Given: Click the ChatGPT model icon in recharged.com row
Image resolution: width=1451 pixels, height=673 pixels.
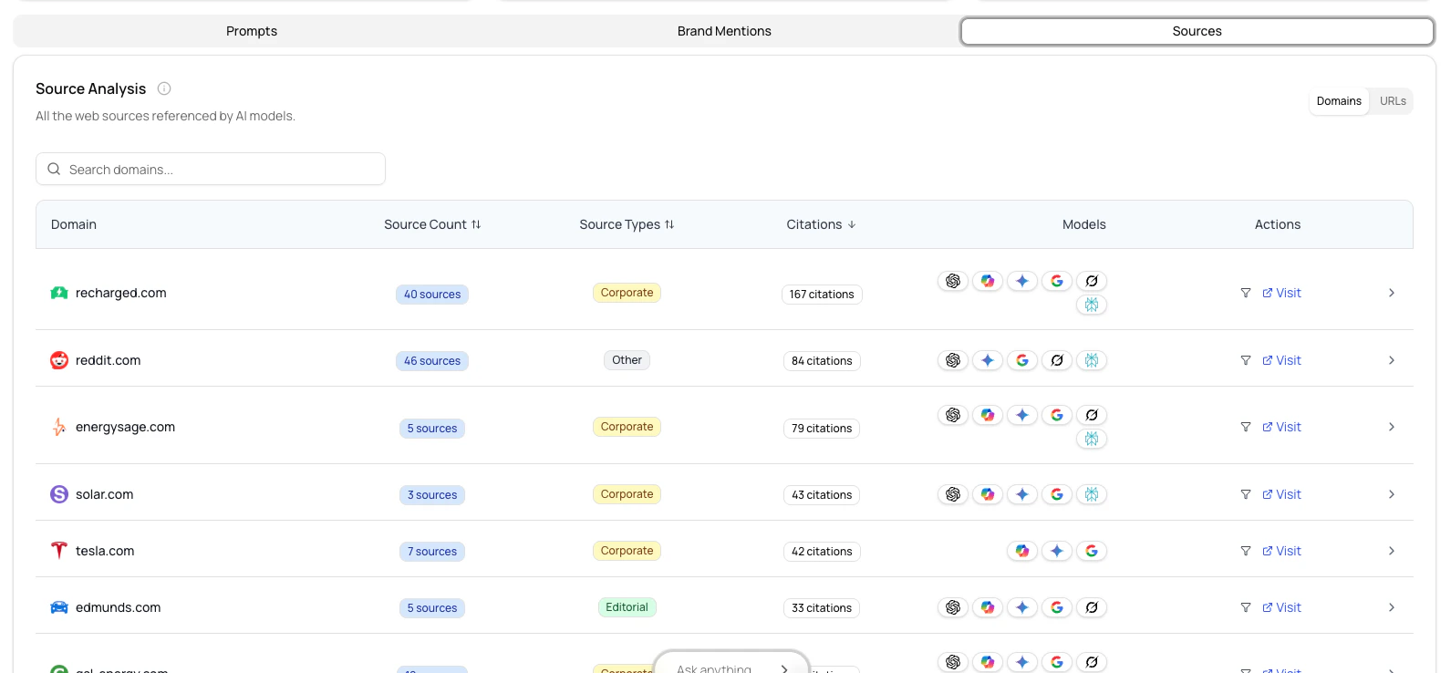Looking at the screenshot, I should [953, 281].
